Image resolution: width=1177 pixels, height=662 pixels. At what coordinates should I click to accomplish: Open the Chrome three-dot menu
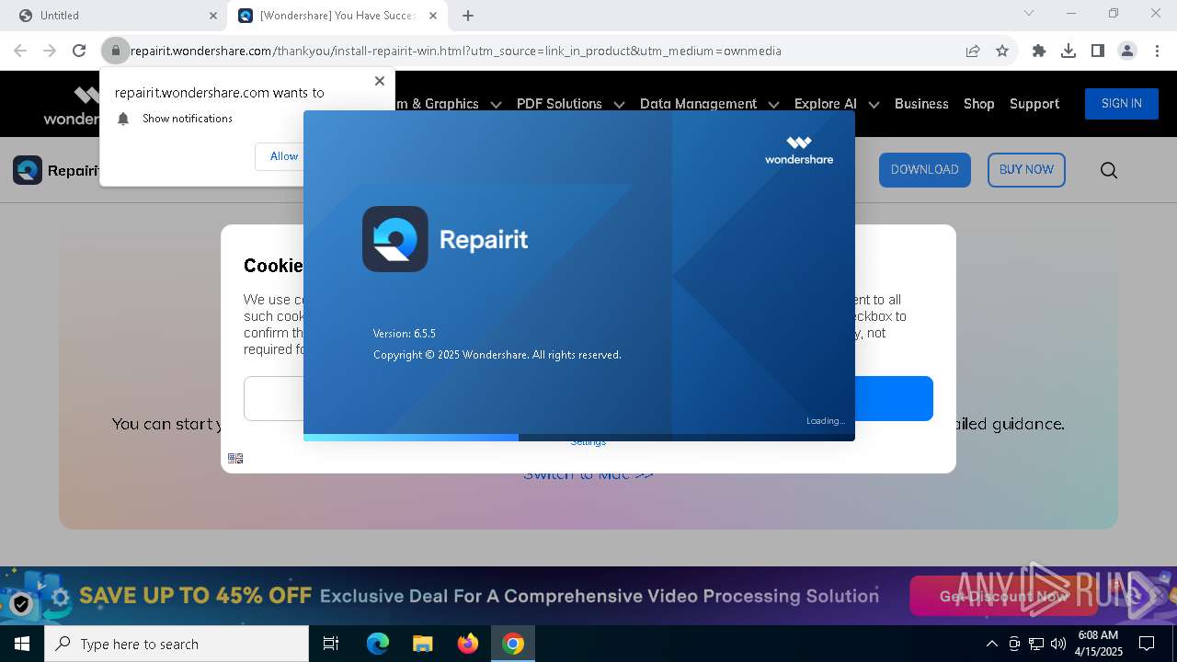[x=1157, y=51]
